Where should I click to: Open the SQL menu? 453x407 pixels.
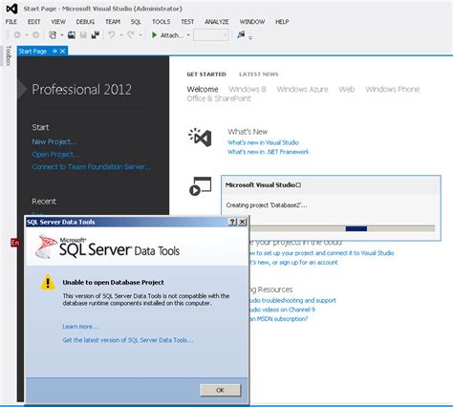[136, 22]
